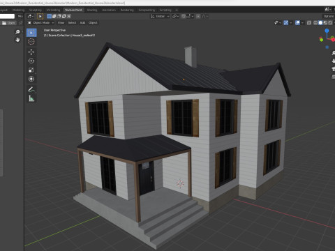Toggle X-ray mode
335x251 pixels.
309,23
